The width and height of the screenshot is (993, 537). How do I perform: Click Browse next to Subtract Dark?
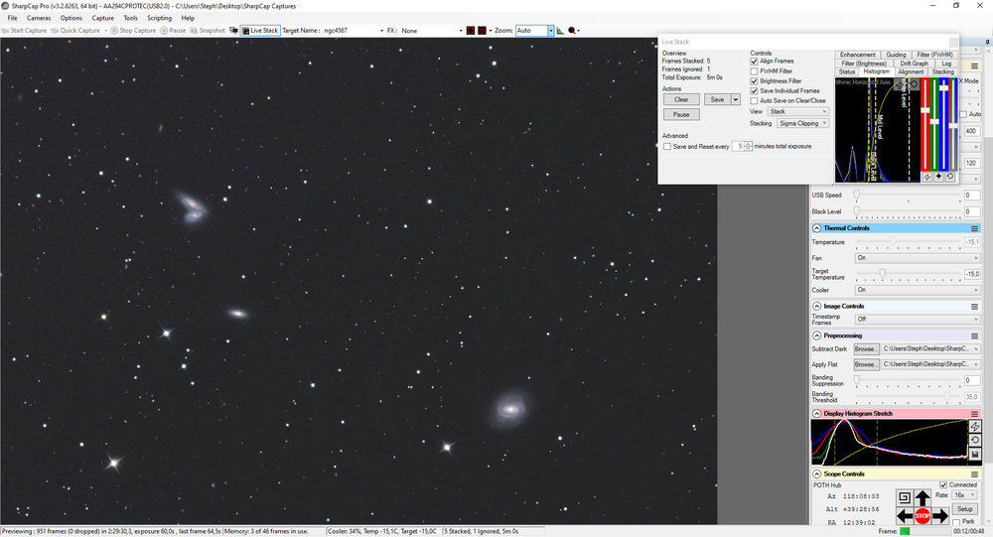866,349
